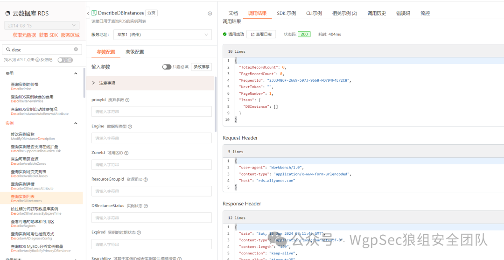The width and height of the screenshot is (504, 260).
Task: Open the 2014-08-15 version dropdown
Action: coord(42,26)
